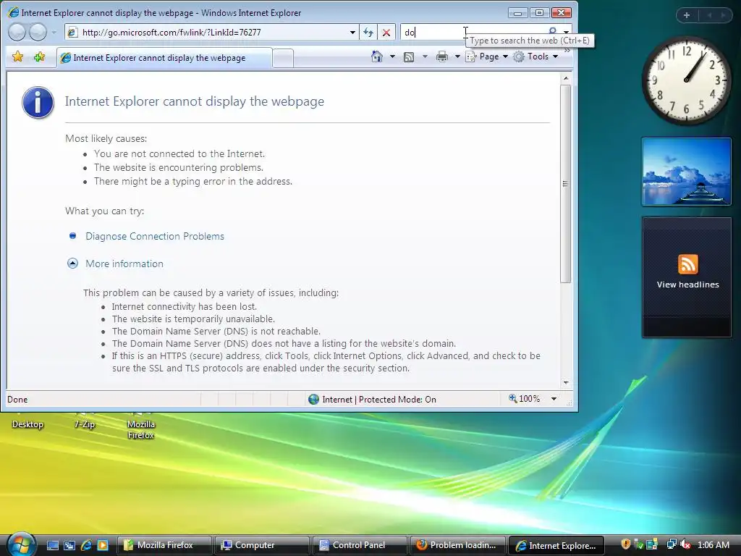Click the Back navigation button
Screen dimensions: 741x556
click(17, 32)
